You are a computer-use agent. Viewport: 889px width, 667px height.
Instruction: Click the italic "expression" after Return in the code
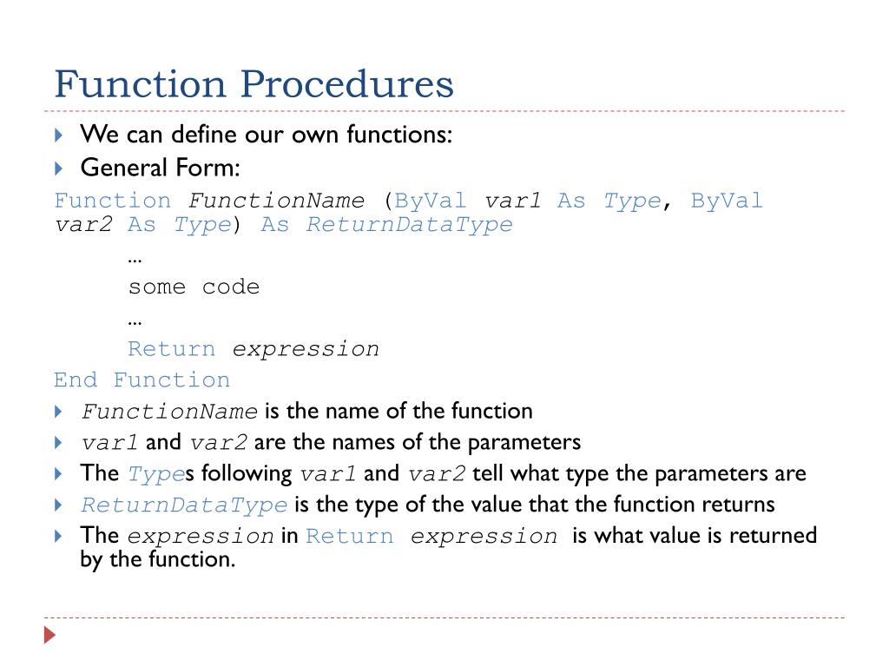click(x=306, y=349)
